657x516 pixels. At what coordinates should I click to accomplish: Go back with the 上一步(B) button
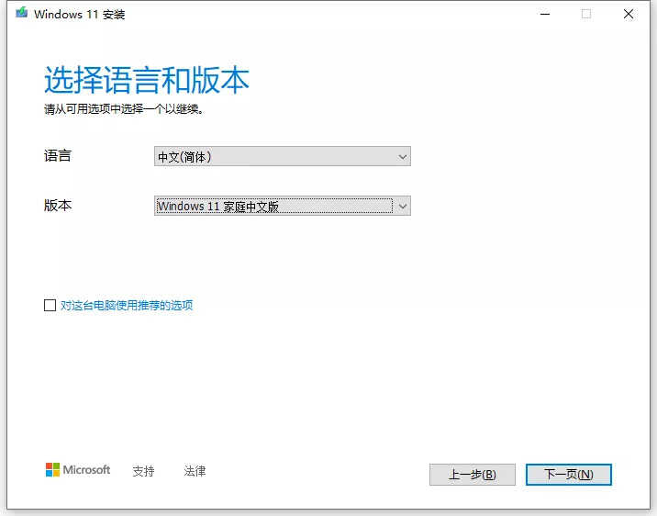click(473, 475)
